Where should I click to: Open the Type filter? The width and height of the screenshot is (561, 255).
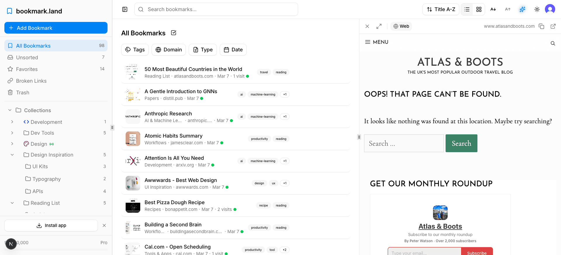click(x=203, y=50)
